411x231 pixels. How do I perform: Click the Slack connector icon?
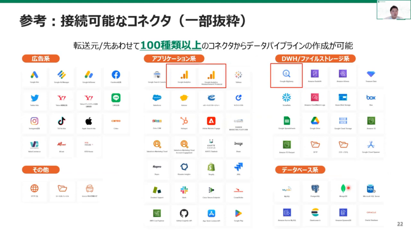tap(184, 190)
